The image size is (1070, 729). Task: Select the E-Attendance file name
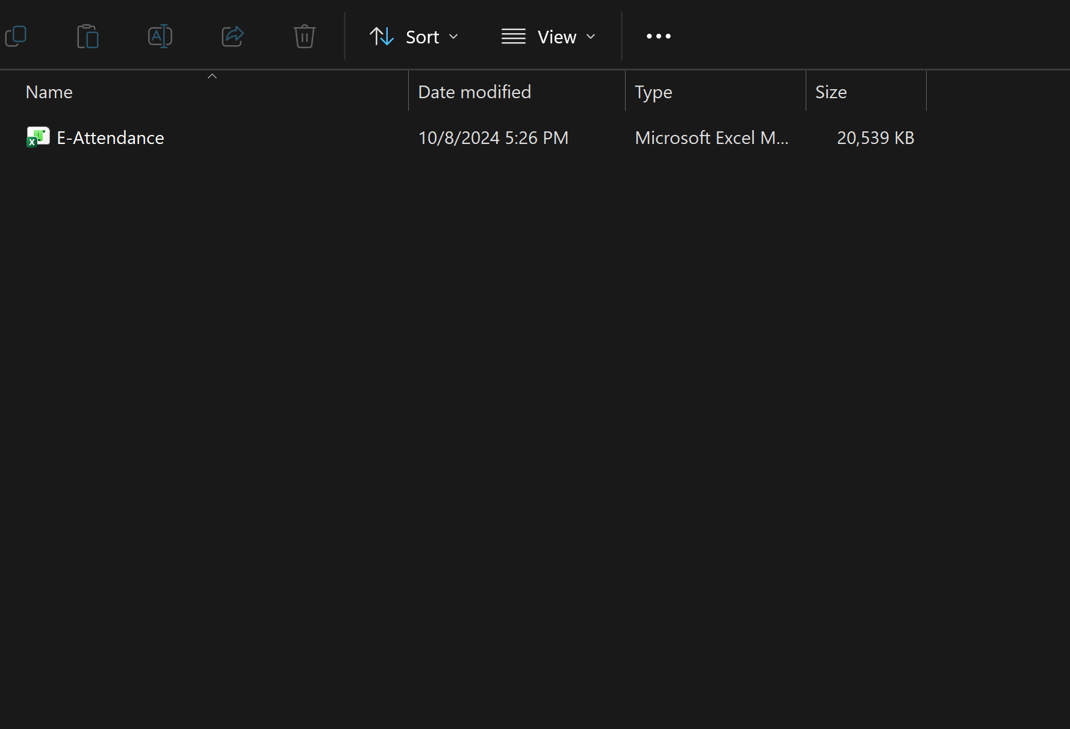110,138
